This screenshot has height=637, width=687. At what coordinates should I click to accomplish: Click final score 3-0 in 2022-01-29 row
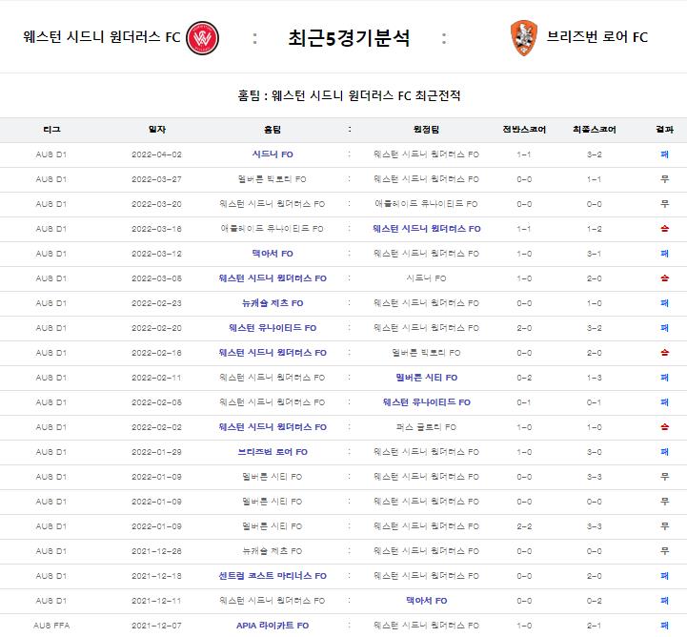(595, 452)
